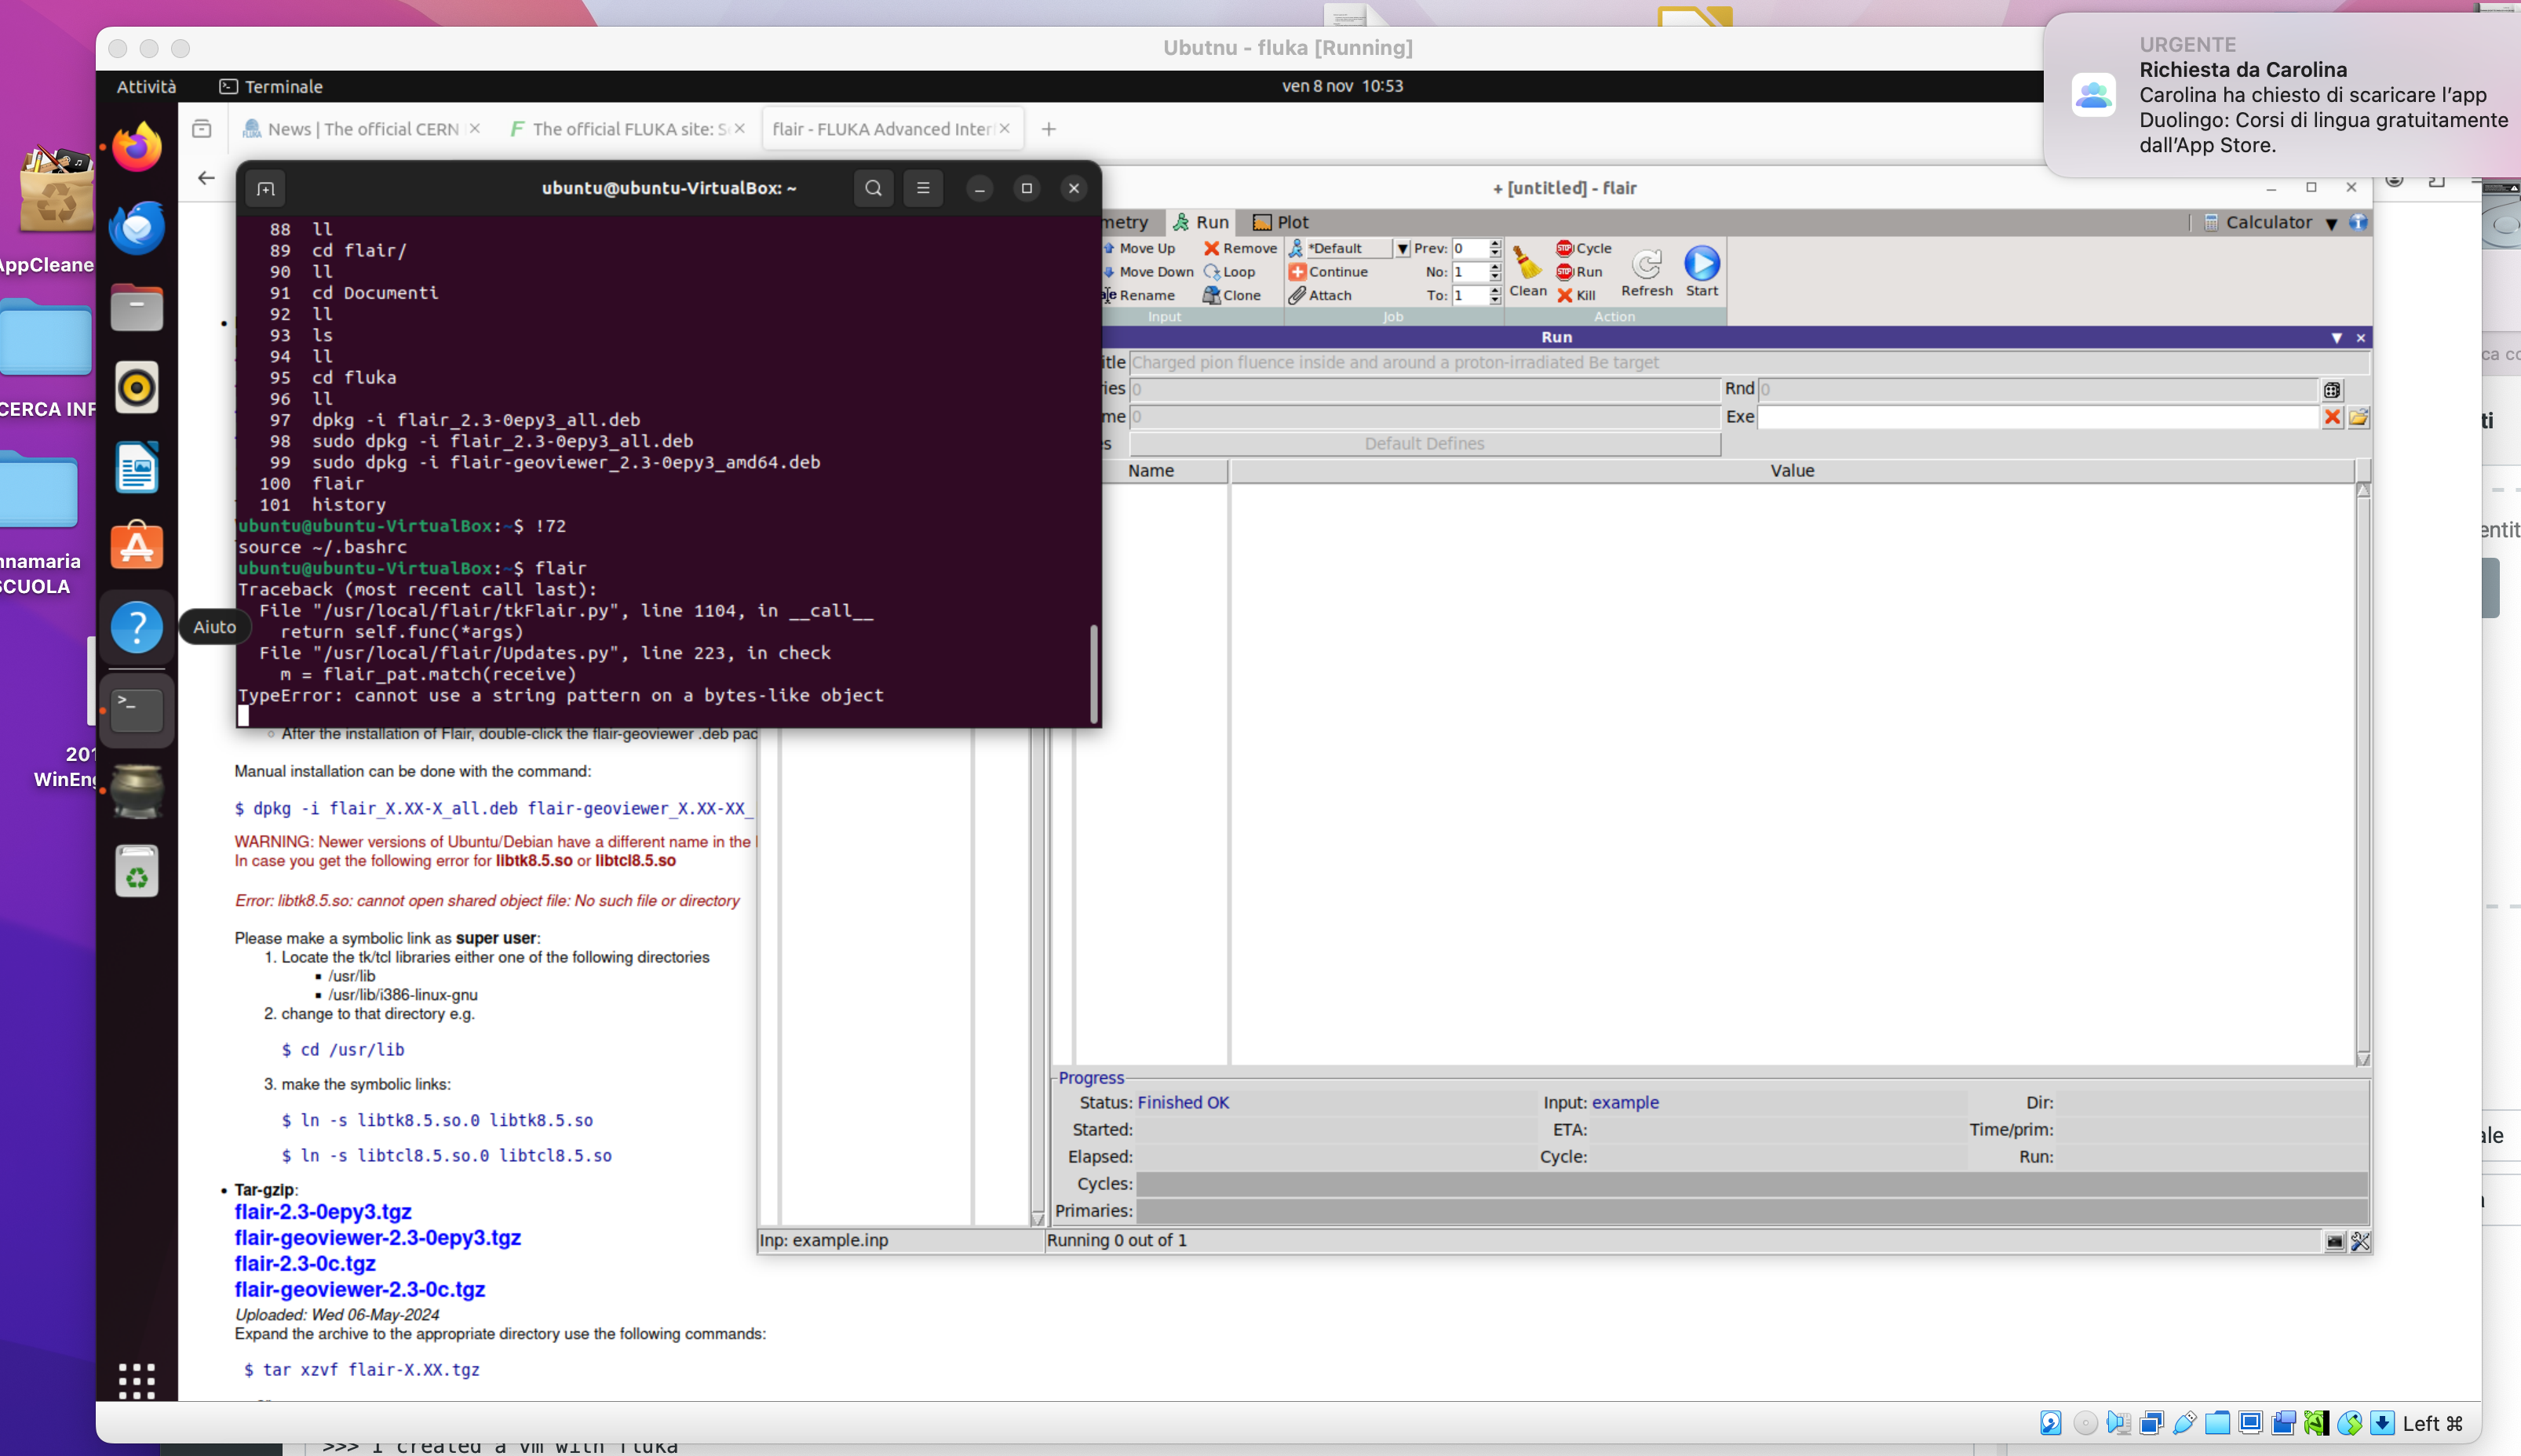Open the Ubuntu Software store from the dock

click(137, 546)
